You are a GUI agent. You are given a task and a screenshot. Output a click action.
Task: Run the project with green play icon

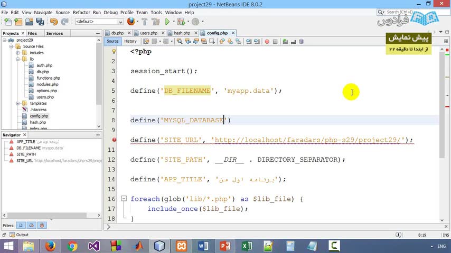(x=167, y=22)
